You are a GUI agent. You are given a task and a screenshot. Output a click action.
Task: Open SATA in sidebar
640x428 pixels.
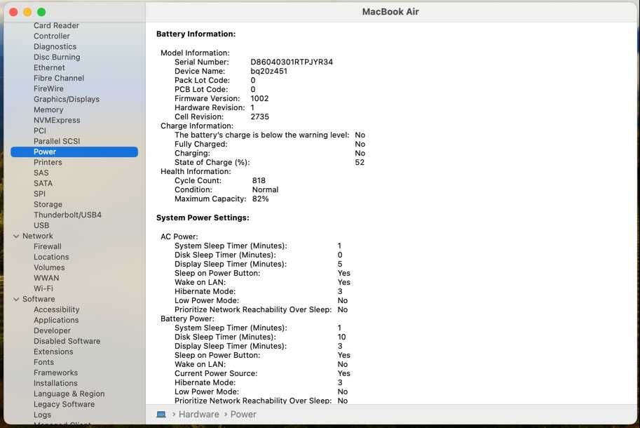click(x=43, y=183)
